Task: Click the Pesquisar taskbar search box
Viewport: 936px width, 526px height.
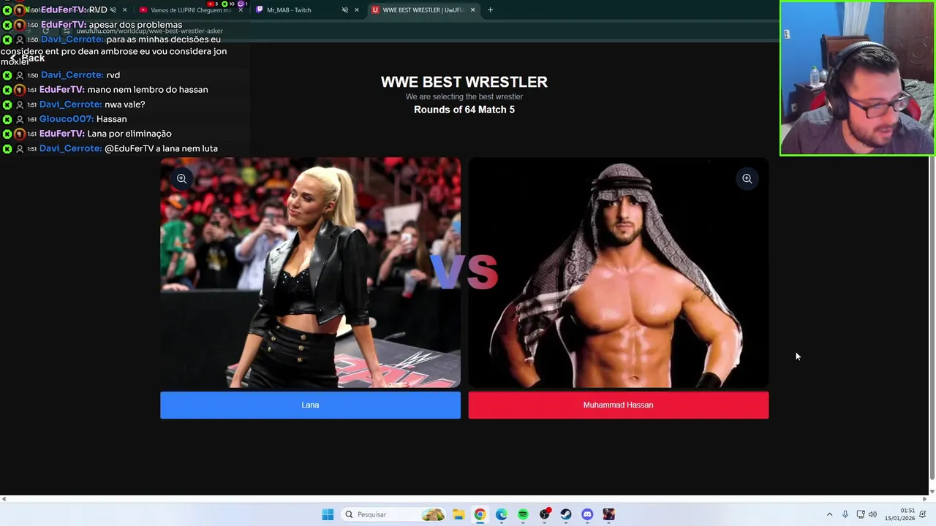Action: [x=395, y=514]
